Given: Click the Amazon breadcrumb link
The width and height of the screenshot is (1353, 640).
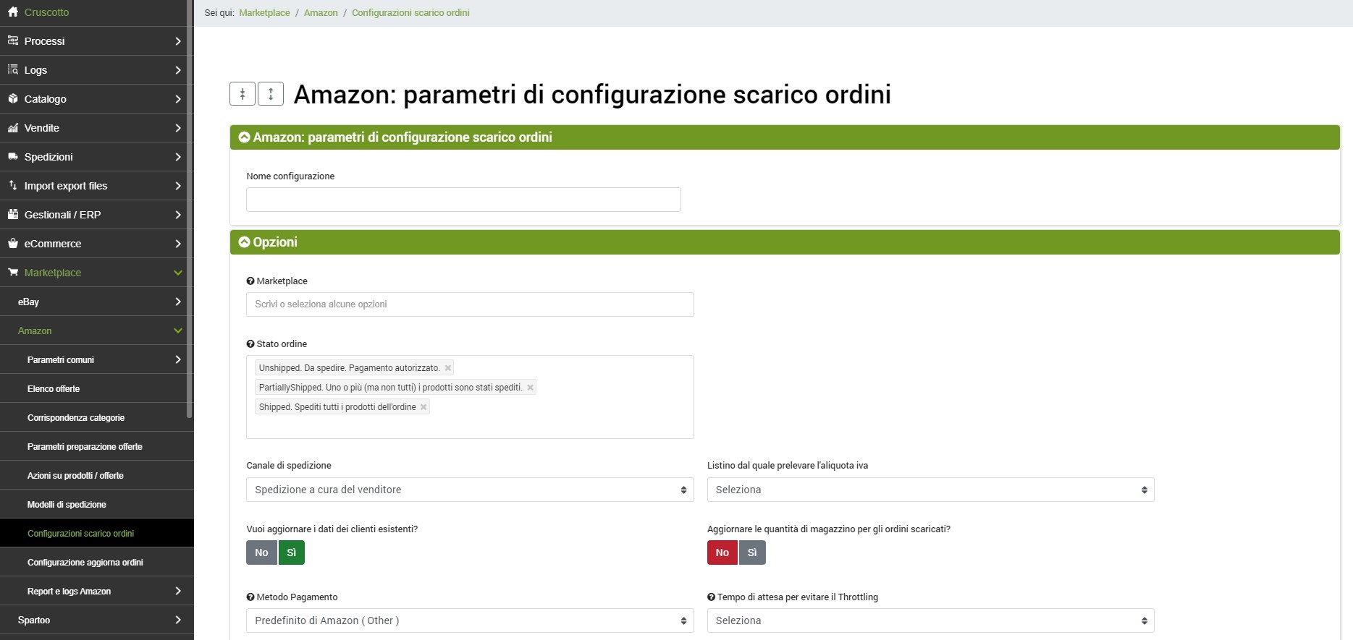Looking at the screenshot, I should pyautogui.click(x=321, y=13).
